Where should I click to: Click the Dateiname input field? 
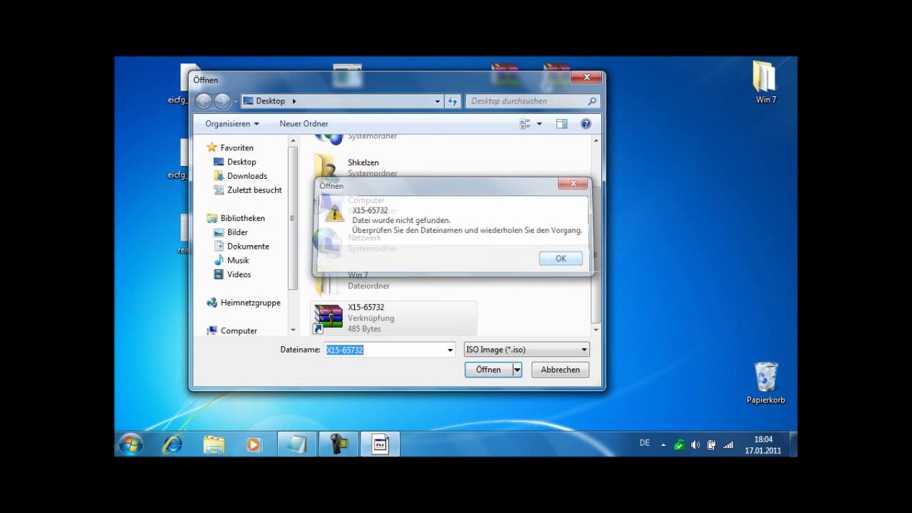(x=385, y=350)
